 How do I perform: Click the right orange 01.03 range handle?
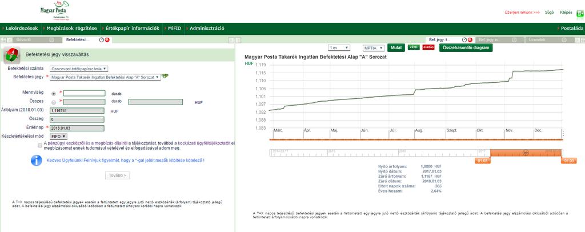pos(570,161)
